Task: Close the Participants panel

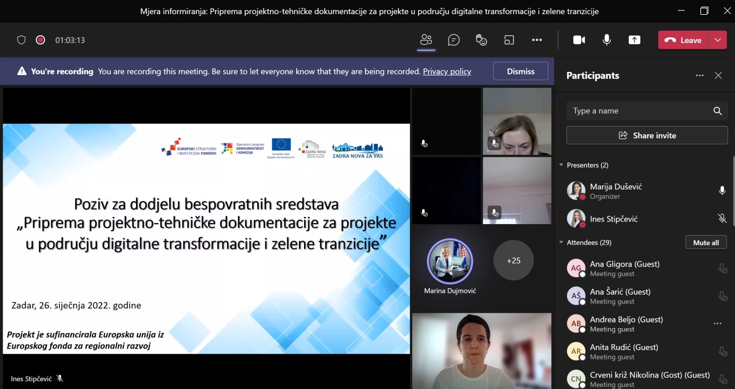Action: click(718, 76)
